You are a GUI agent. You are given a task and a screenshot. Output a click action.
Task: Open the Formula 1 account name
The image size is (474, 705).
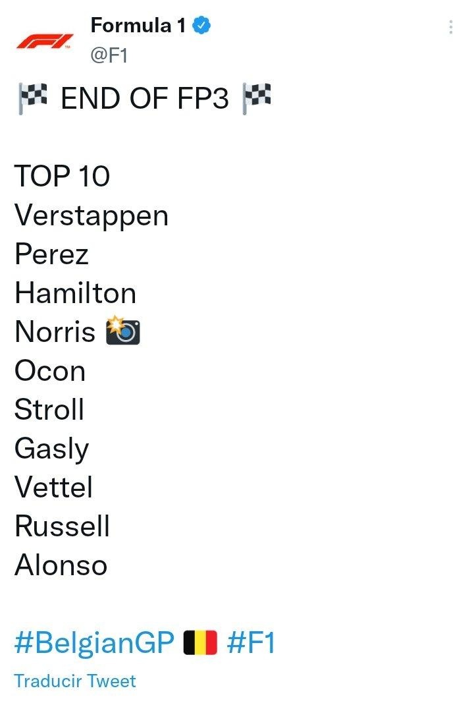point(138,26)
